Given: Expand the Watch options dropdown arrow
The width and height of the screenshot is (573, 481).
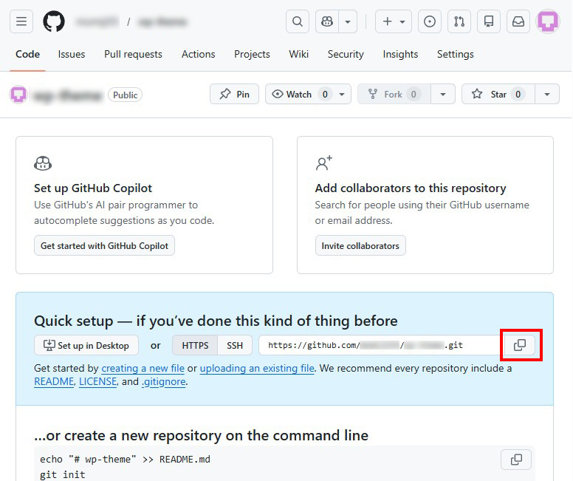Looking at the screenshot, I should coord(342,94).
